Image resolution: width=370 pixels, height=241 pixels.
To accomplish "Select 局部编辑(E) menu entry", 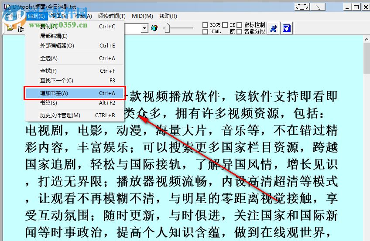I will pyautogui.click(x=75, y=36).
